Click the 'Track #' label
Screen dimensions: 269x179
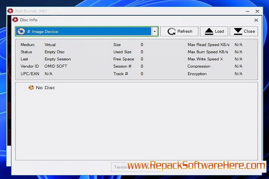tap(121, 74)
